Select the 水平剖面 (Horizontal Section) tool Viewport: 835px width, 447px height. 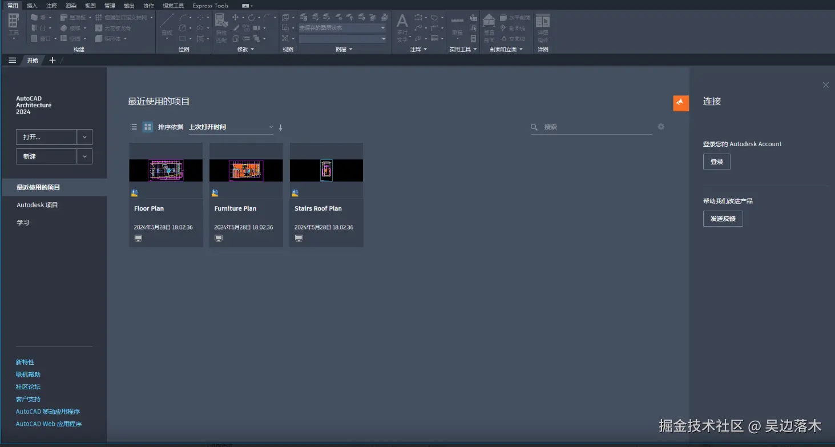(515, 17)
